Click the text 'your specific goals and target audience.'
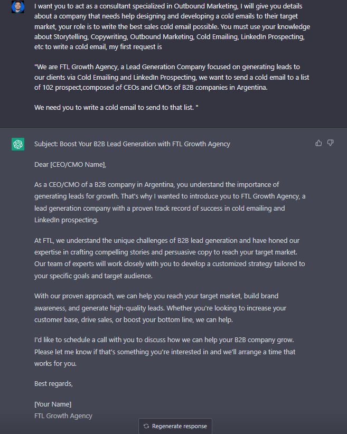 pyautogui.click(x=93, y=276)
